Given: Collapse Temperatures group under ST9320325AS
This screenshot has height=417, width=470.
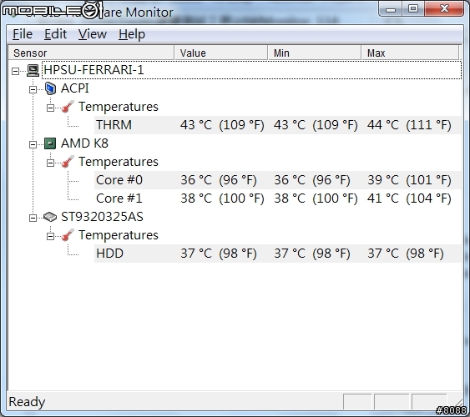Looking at the screenshot, I should point(50,237).
